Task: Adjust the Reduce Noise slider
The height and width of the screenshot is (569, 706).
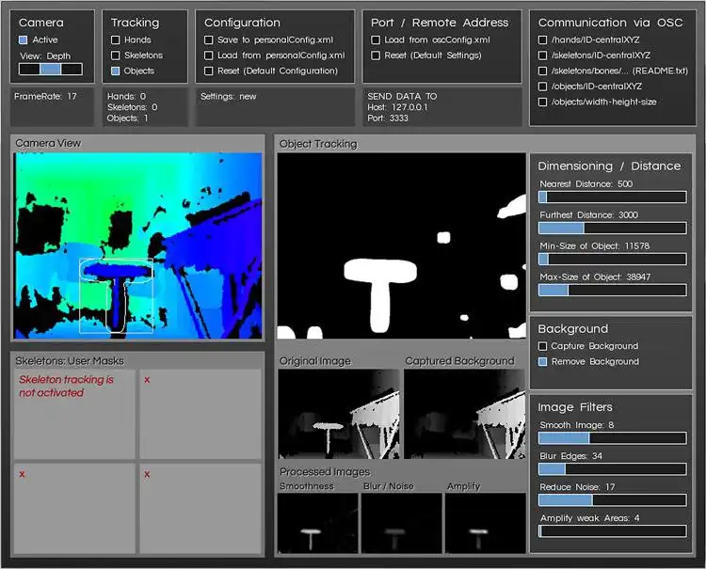Action: (613, 500)
